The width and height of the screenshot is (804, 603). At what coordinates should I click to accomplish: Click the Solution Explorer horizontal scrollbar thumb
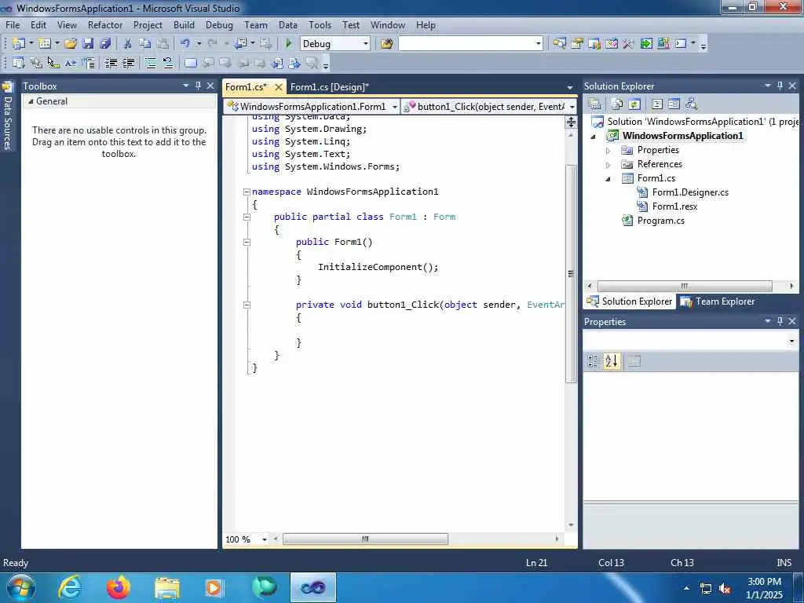(685, 286)
